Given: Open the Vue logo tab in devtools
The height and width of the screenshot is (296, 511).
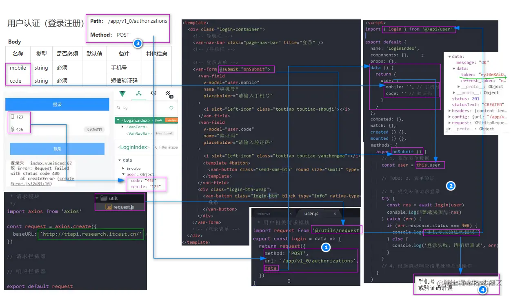Looking at the screenshot, I should pos(122,94).
